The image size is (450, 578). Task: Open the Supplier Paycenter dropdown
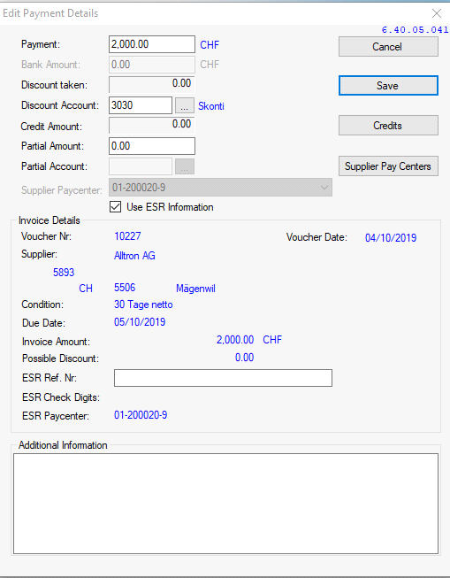(x=220, y=188)
